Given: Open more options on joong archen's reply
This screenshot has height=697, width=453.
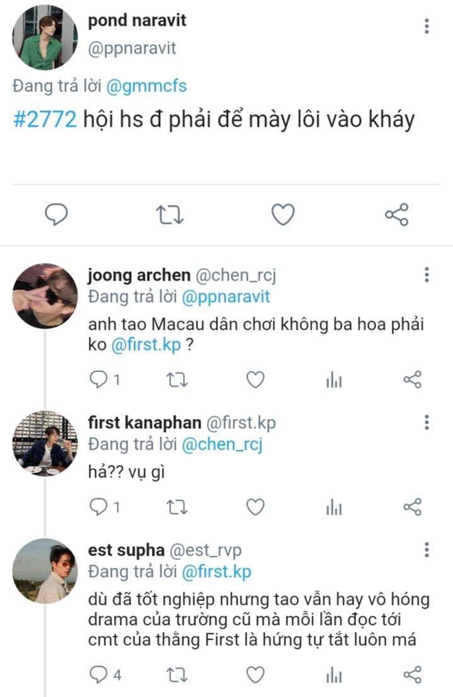Looking at the screenshot, I should pos(427,275).
